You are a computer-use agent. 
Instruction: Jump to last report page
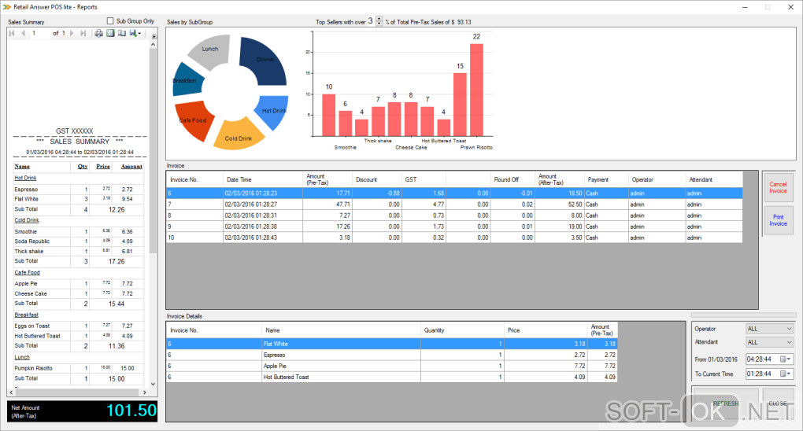tap(83, 33)
